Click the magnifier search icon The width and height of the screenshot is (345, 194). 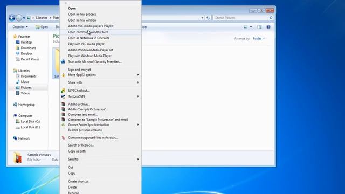tap(271, 18)
